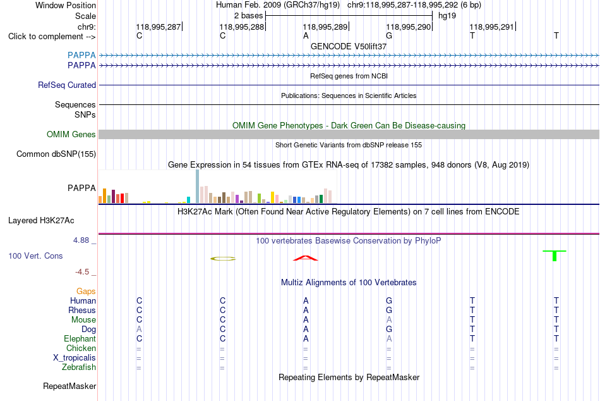Click position label 118,995,287
Image resolution: width=600 pixels, height=401 pixels.
point(159,27)
